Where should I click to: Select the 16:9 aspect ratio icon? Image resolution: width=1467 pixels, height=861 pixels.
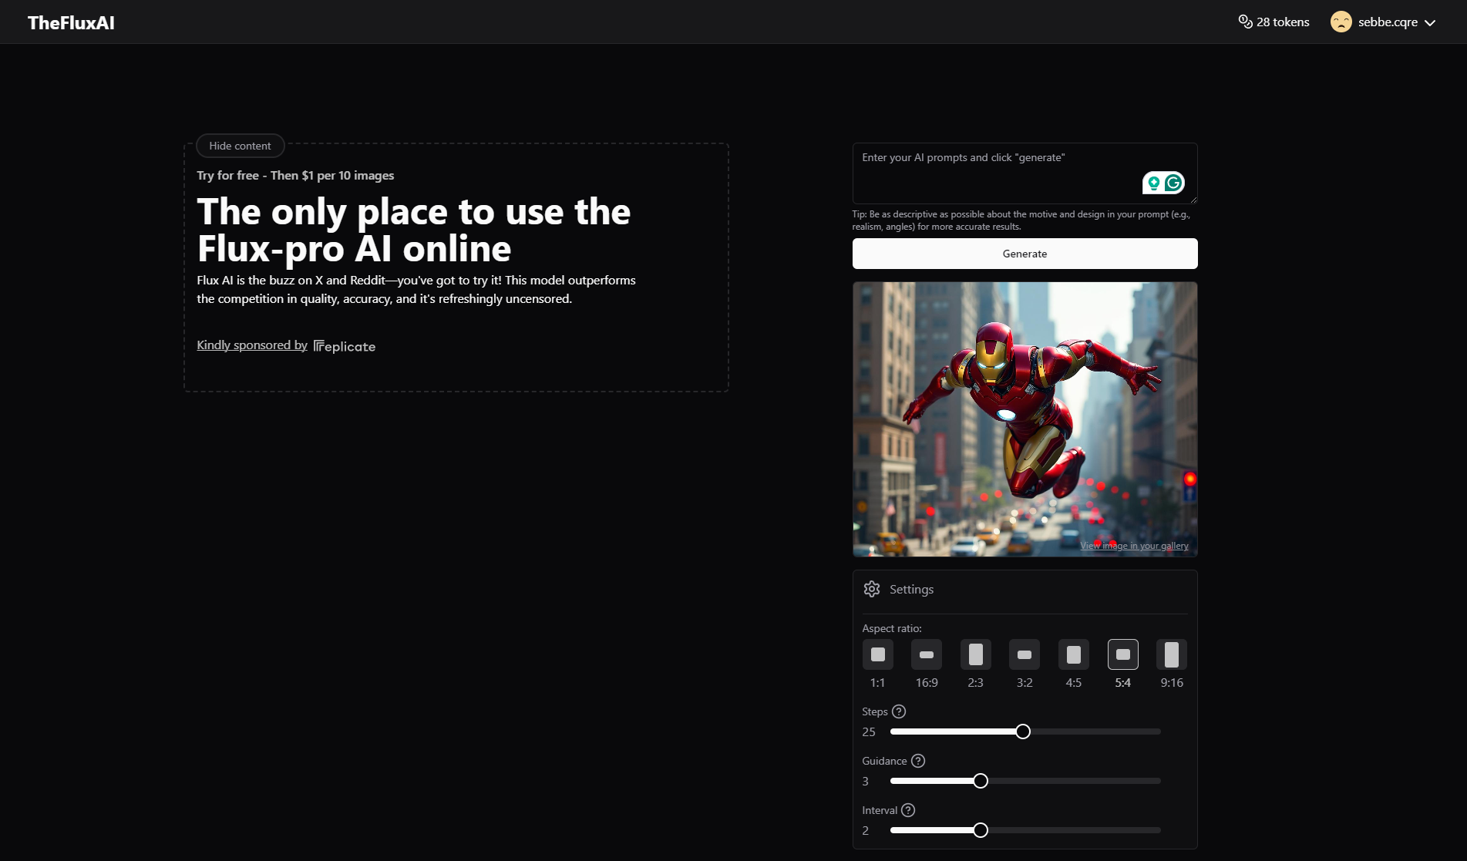coord(927,654)
